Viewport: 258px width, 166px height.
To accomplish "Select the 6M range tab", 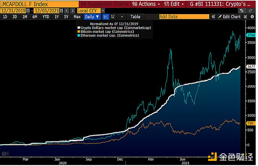I will [35, 17].
